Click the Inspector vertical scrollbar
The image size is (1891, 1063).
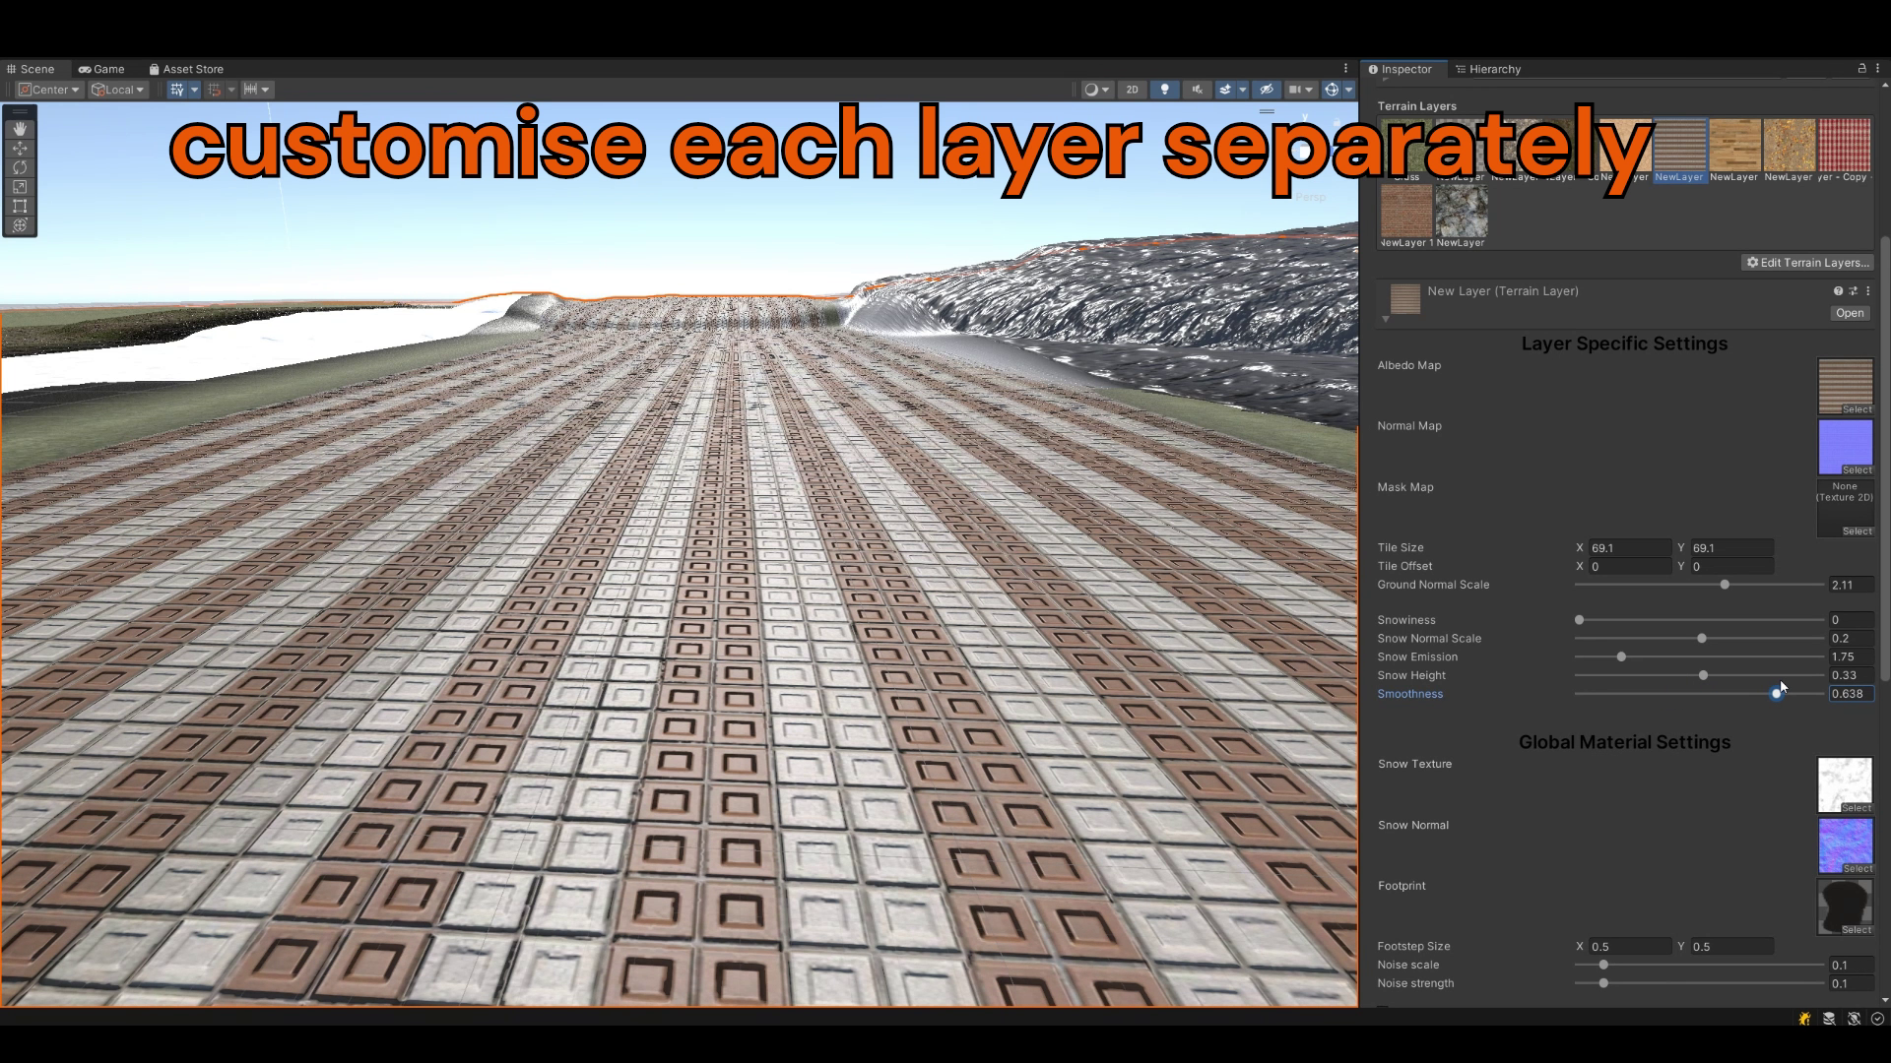click(1885, 458)
